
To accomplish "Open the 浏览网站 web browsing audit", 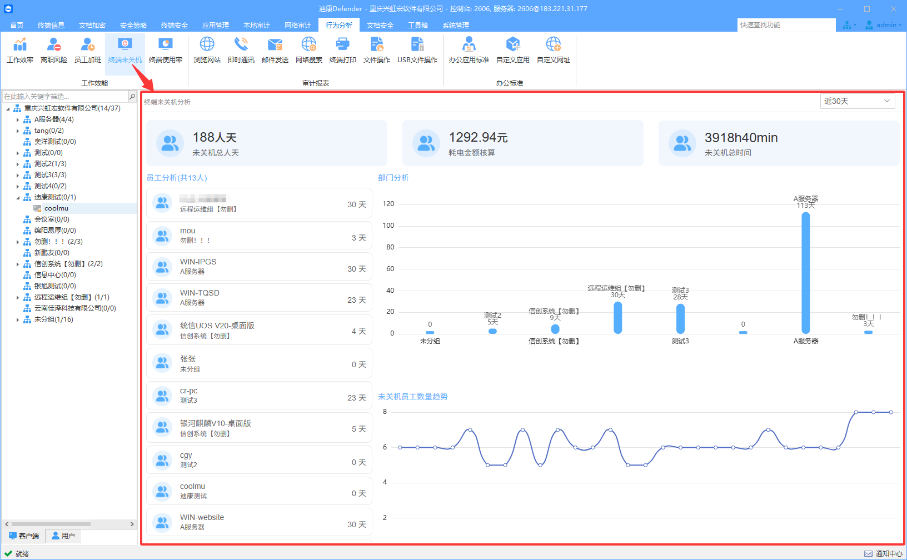I will pyautogui.click(x=207, y=50).
